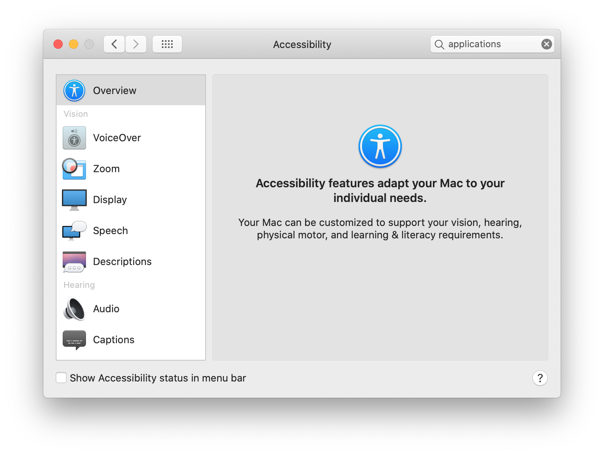
Task: Minimize the window with yellow button
Action: coord(74,44)
